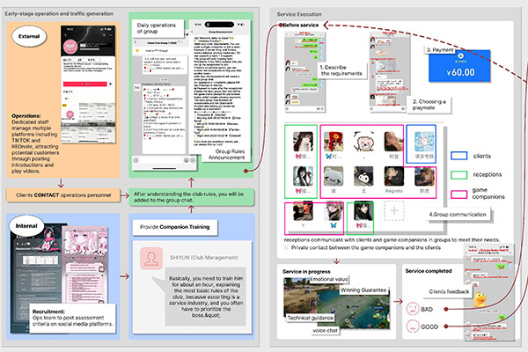Click the voice chat tag
This screenshot has width=528, height=352.
pyautogui.click(x=325, y=331)
